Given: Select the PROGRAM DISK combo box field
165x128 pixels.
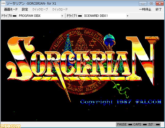Looking at the screenshot, I should tap(41, 16).
